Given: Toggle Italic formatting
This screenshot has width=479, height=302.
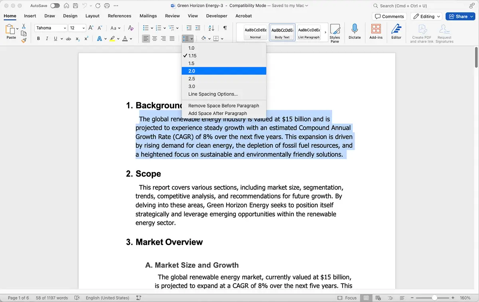Looking at the screenshot, I should click(47, 38).
